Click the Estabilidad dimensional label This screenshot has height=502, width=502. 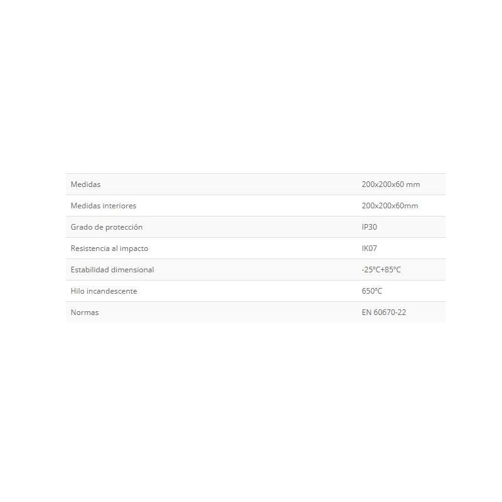click(112, 270)
